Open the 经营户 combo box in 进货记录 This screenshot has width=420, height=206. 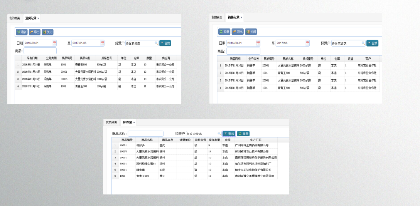click(140, 43)
